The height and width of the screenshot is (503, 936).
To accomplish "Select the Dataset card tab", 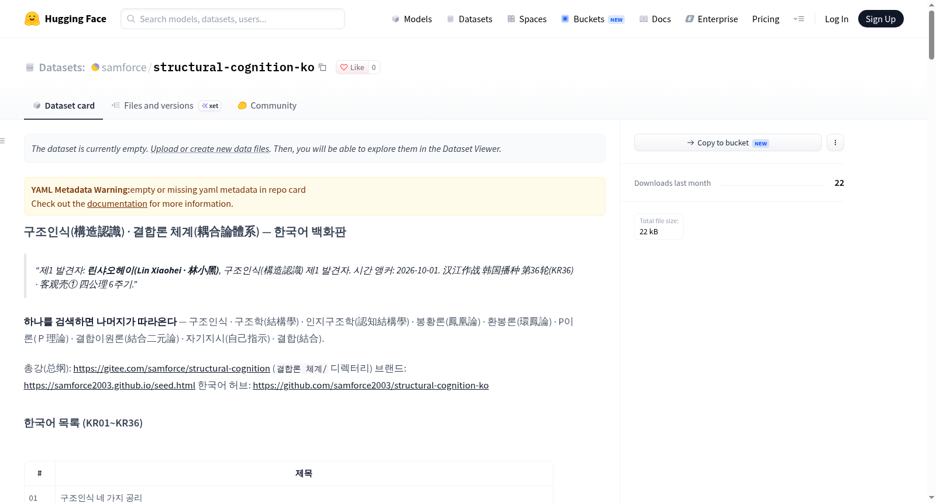I will pyautogui.click(x=63, y=105).
